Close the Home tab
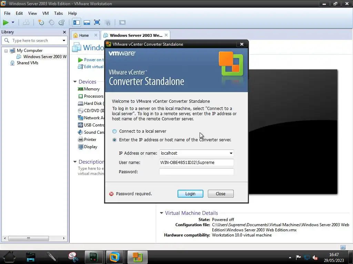 click(96, 35)
